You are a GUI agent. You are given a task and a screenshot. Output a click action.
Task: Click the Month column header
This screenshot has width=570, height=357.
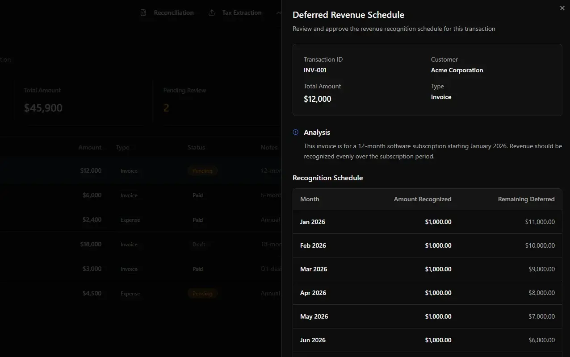[x=310, y=199]
